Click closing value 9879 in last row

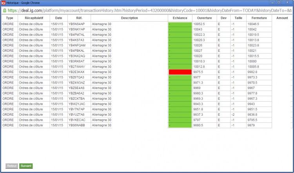251,125
